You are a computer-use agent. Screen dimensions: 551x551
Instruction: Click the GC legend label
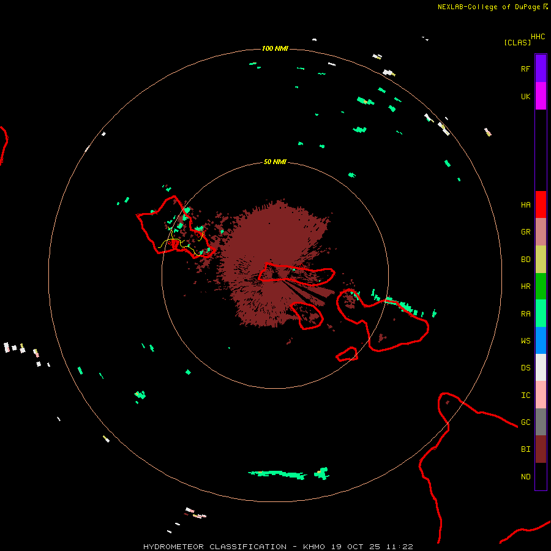click(x=525, y=422)
